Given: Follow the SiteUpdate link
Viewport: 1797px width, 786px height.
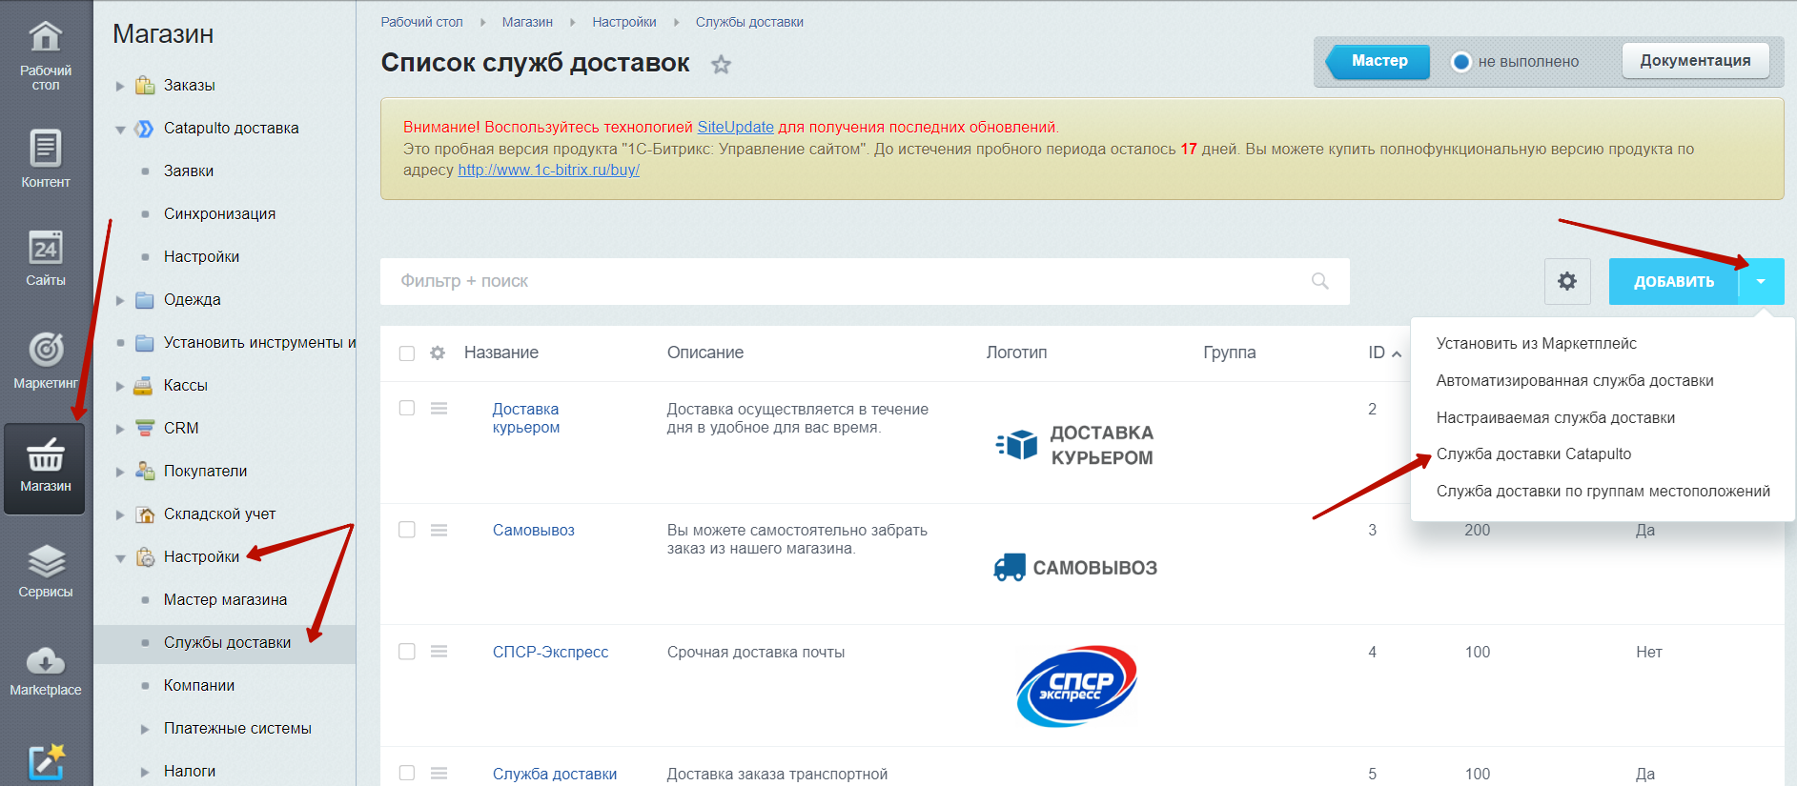Looking at the screenshot, I should (735, 127).
